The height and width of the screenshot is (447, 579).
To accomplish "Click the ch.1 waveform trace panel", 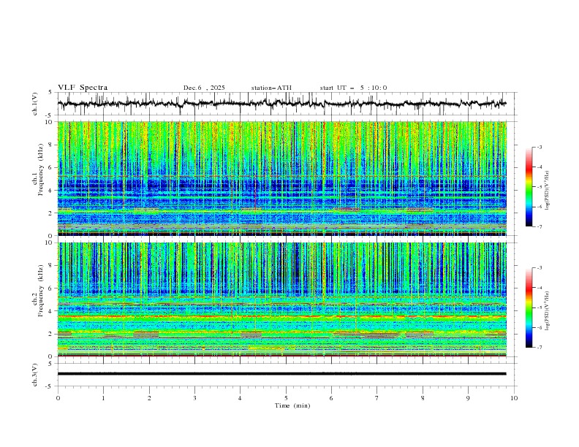I will pyautogui.click(x=287, y=104).
